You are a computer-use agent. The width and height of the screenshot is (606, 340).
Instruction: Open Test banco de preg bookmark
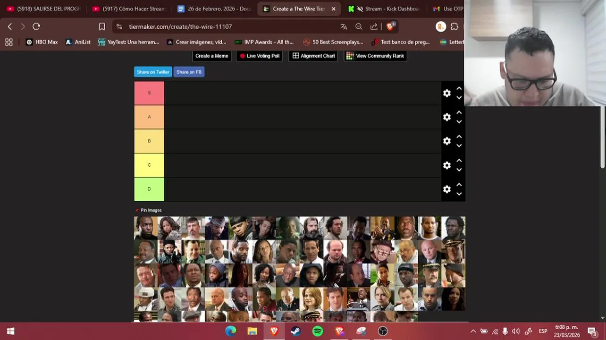tap(400, 42)
